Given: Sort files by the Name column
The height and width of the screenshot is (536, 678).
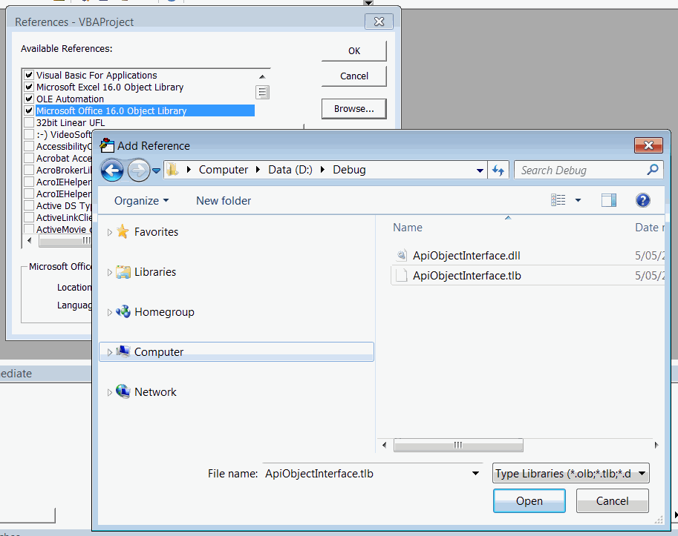Looking at the screenshot, I should click(x=407, y=228).
